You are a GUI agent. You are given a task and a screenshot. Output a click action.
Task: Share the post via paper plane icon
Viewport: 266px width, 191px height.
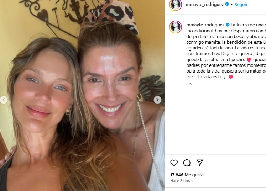[200, 163]
